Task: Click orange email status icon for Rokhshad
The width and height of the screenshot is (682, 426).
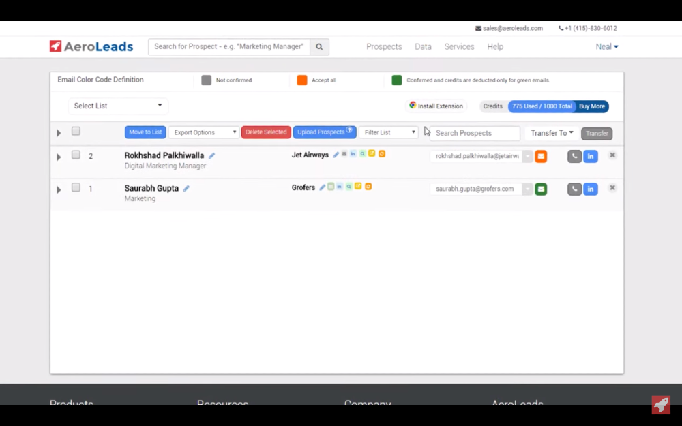Action: click(x=541, y=157)
